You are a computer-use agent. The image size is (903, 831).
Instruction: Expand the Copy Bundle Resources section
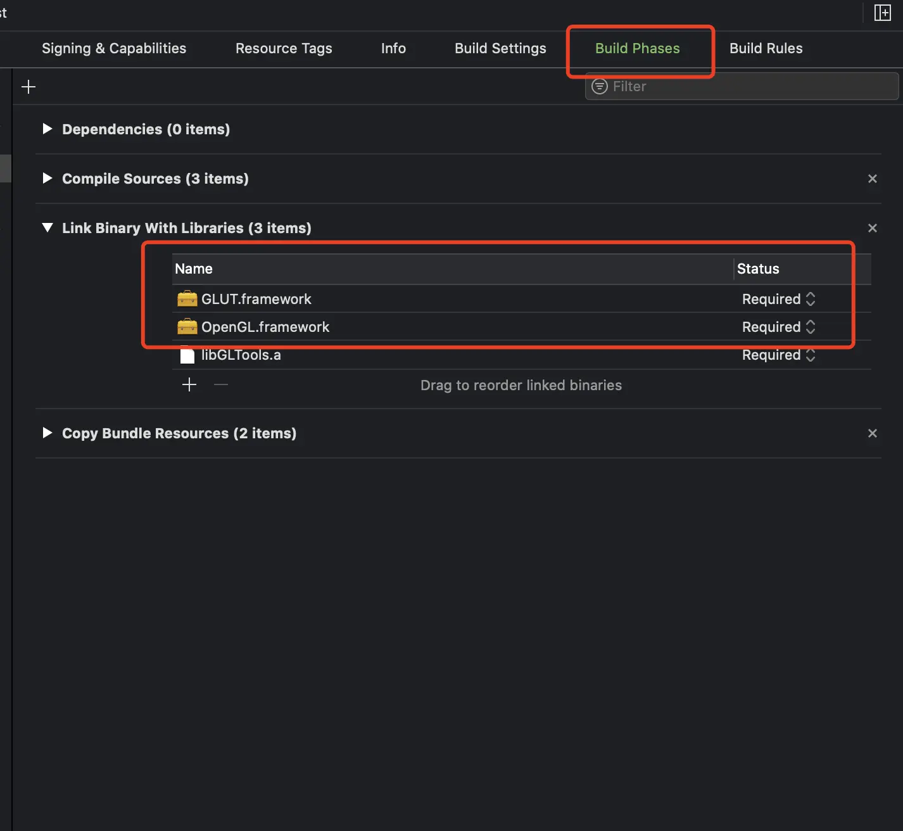47,433
